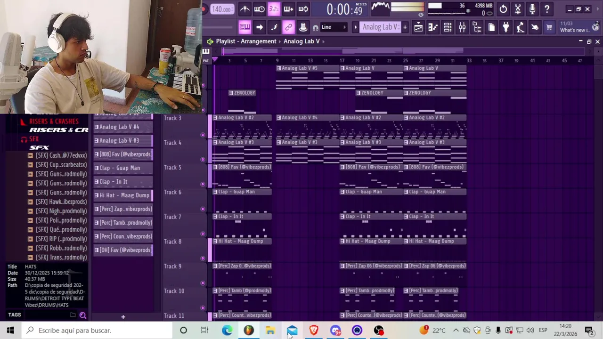Toggle the link-to-controller chain icon
The image size is (603, 339).
coord(288,27)
